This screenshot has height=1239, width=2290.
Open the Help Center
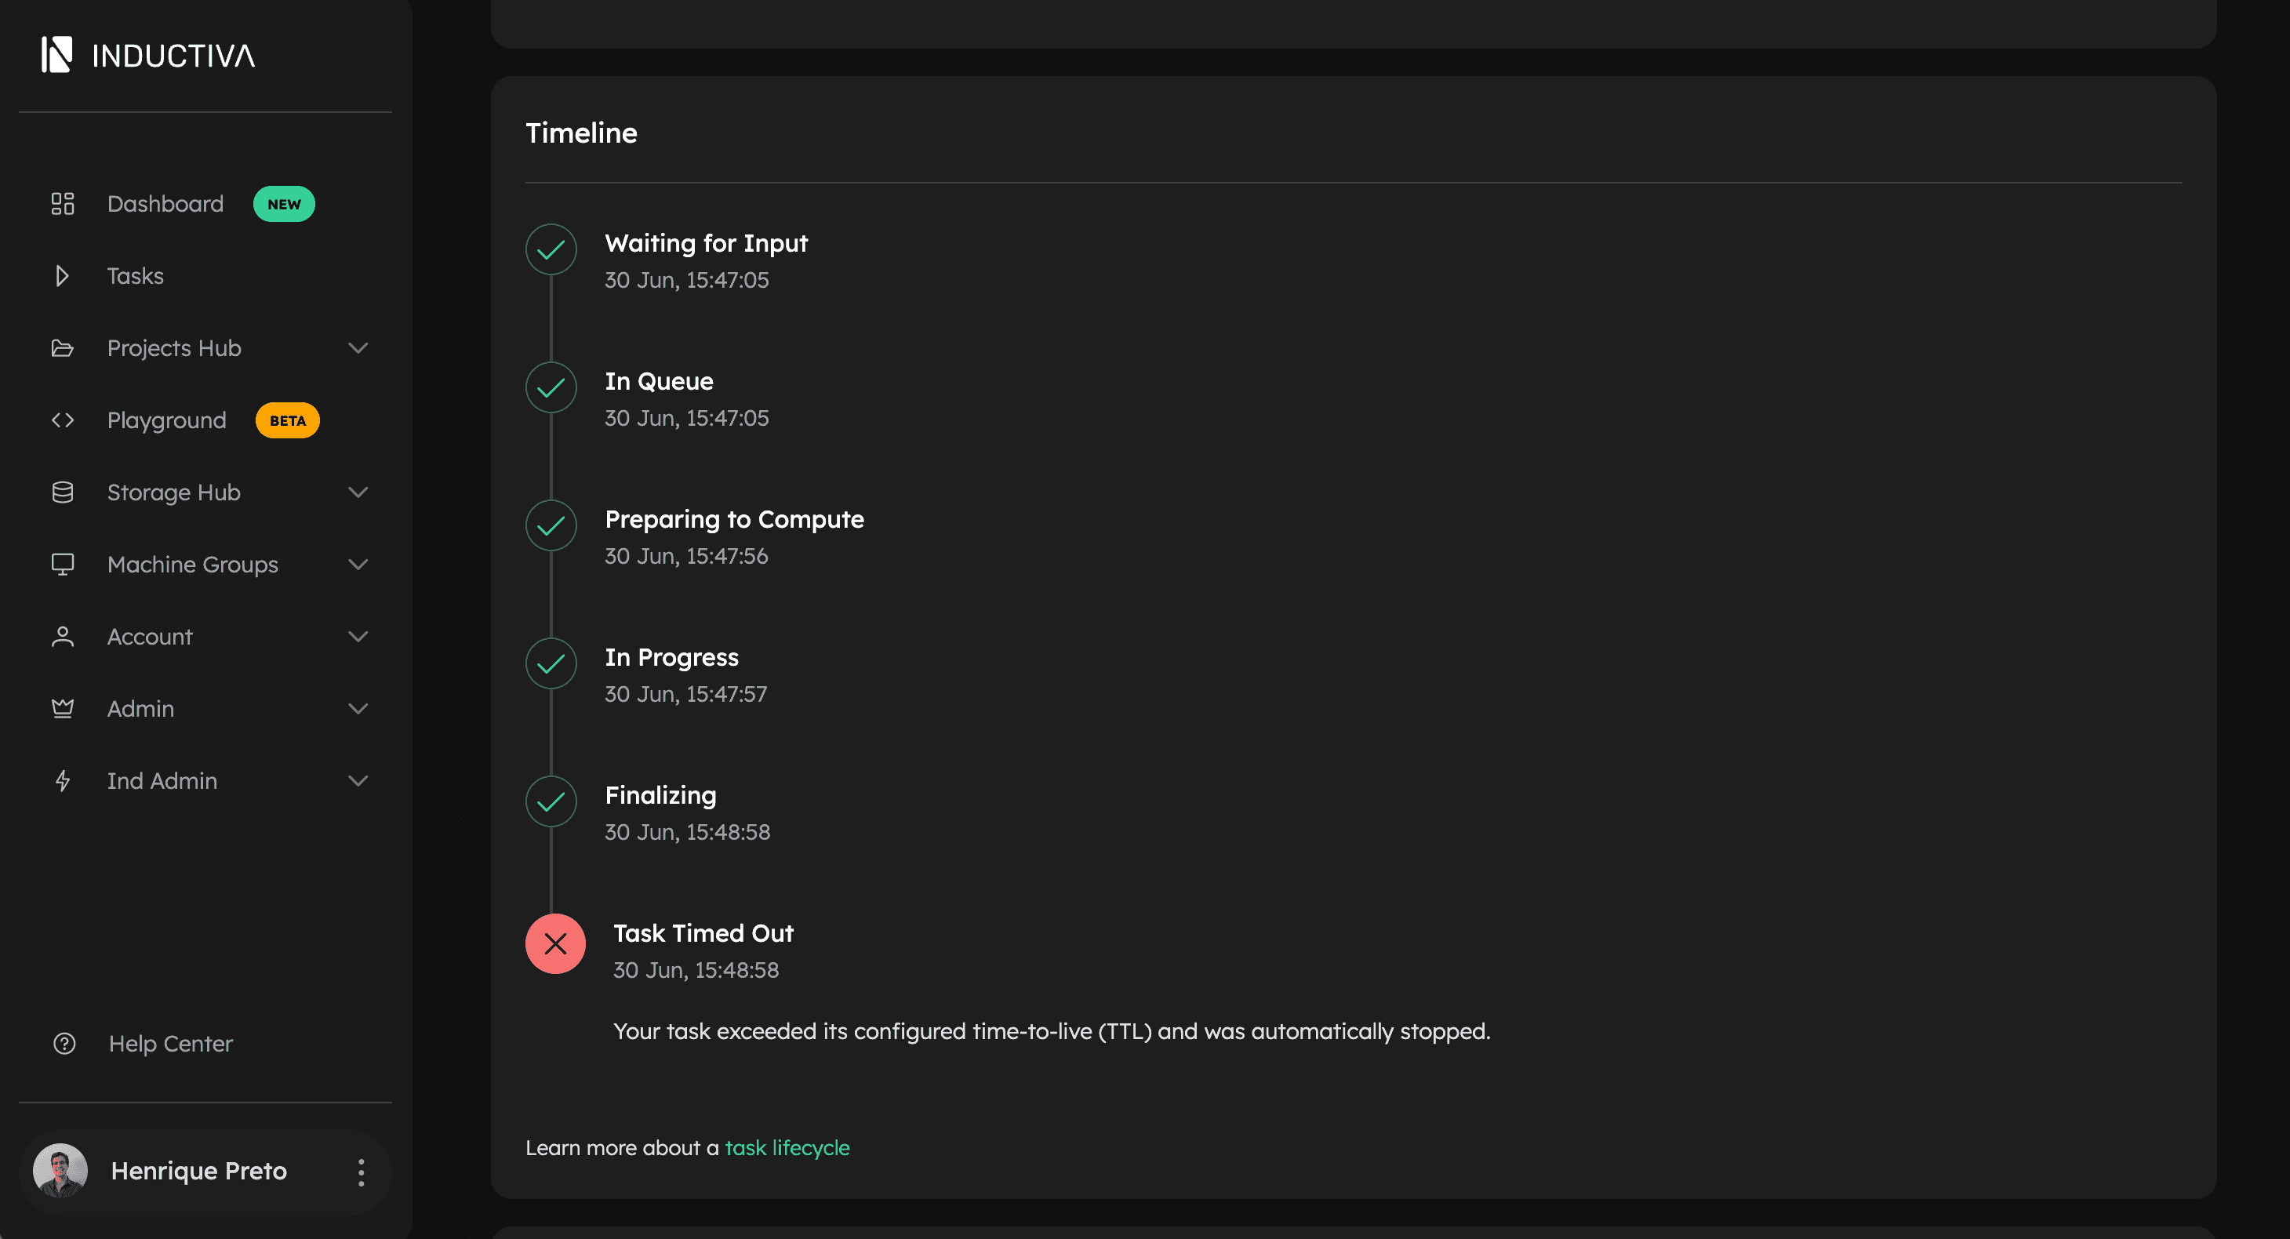coord(171,1043)
